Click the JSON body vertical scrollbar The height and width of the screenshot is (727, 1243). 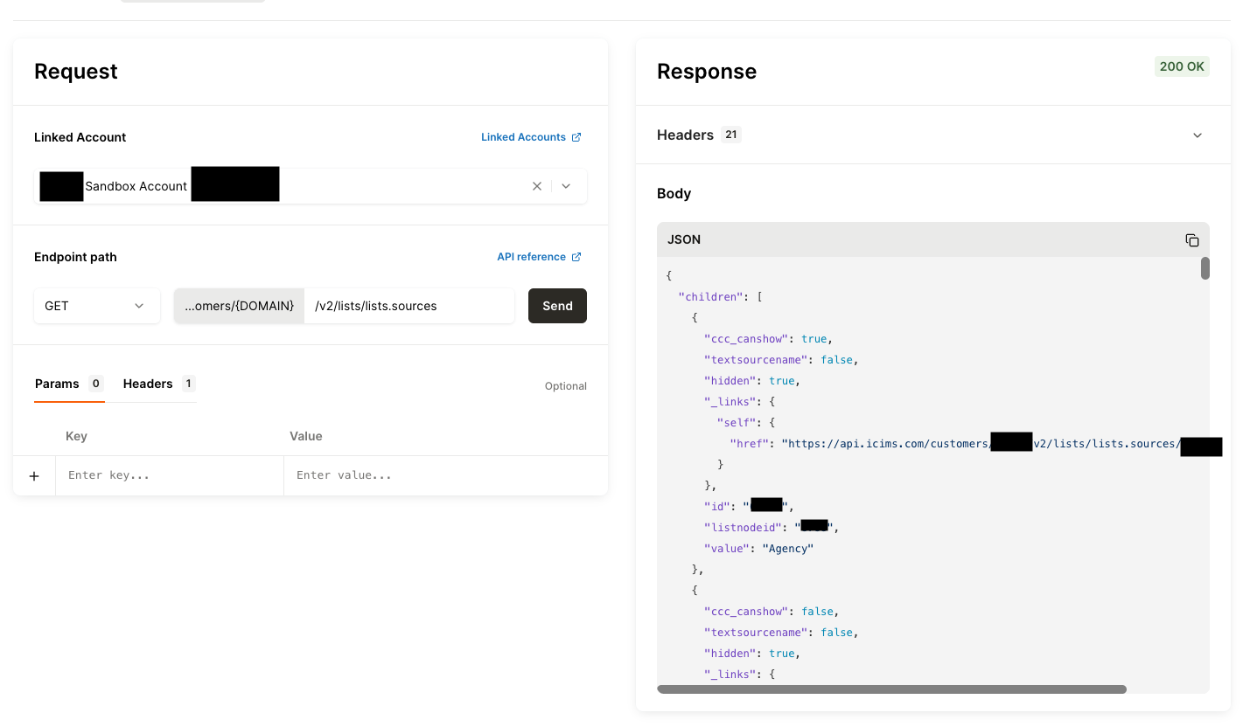click(1205, 268)
